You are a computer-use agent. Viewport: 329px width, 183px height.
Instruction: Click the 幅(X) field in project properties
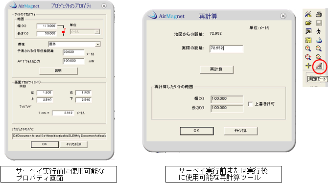coord(47,26)
